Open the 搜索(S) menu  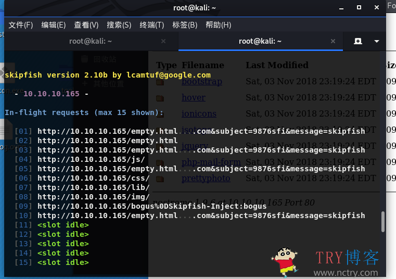119,25
